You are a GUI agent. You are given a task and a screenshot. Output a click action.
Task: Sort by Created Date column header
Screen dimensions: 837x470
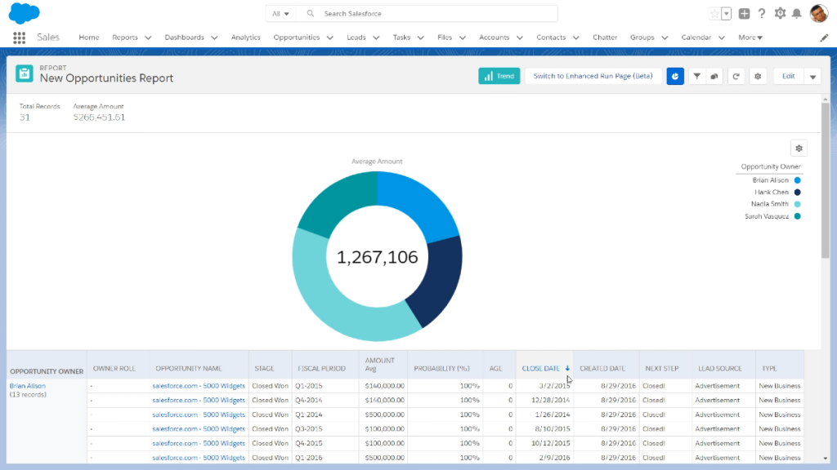point(602,368)
